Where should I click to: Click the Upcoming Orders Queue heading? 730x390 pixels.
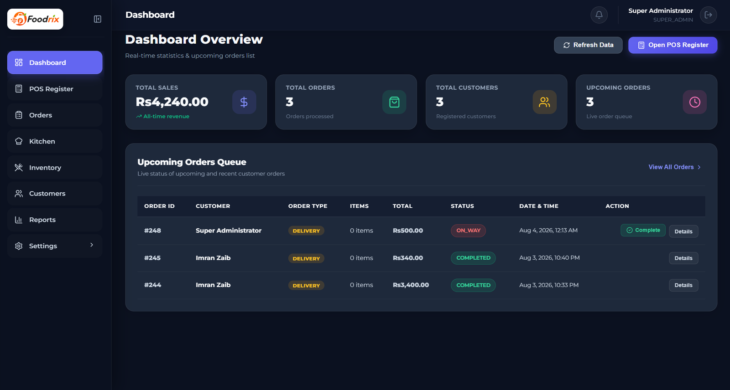point(192,162)
